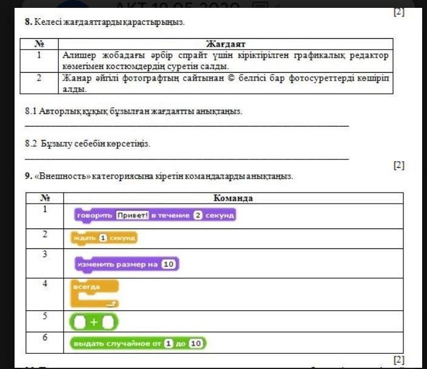Viewport: 427px width, 369px height.
Task: Click the '10' value in change size block
Action: [169, 264]
